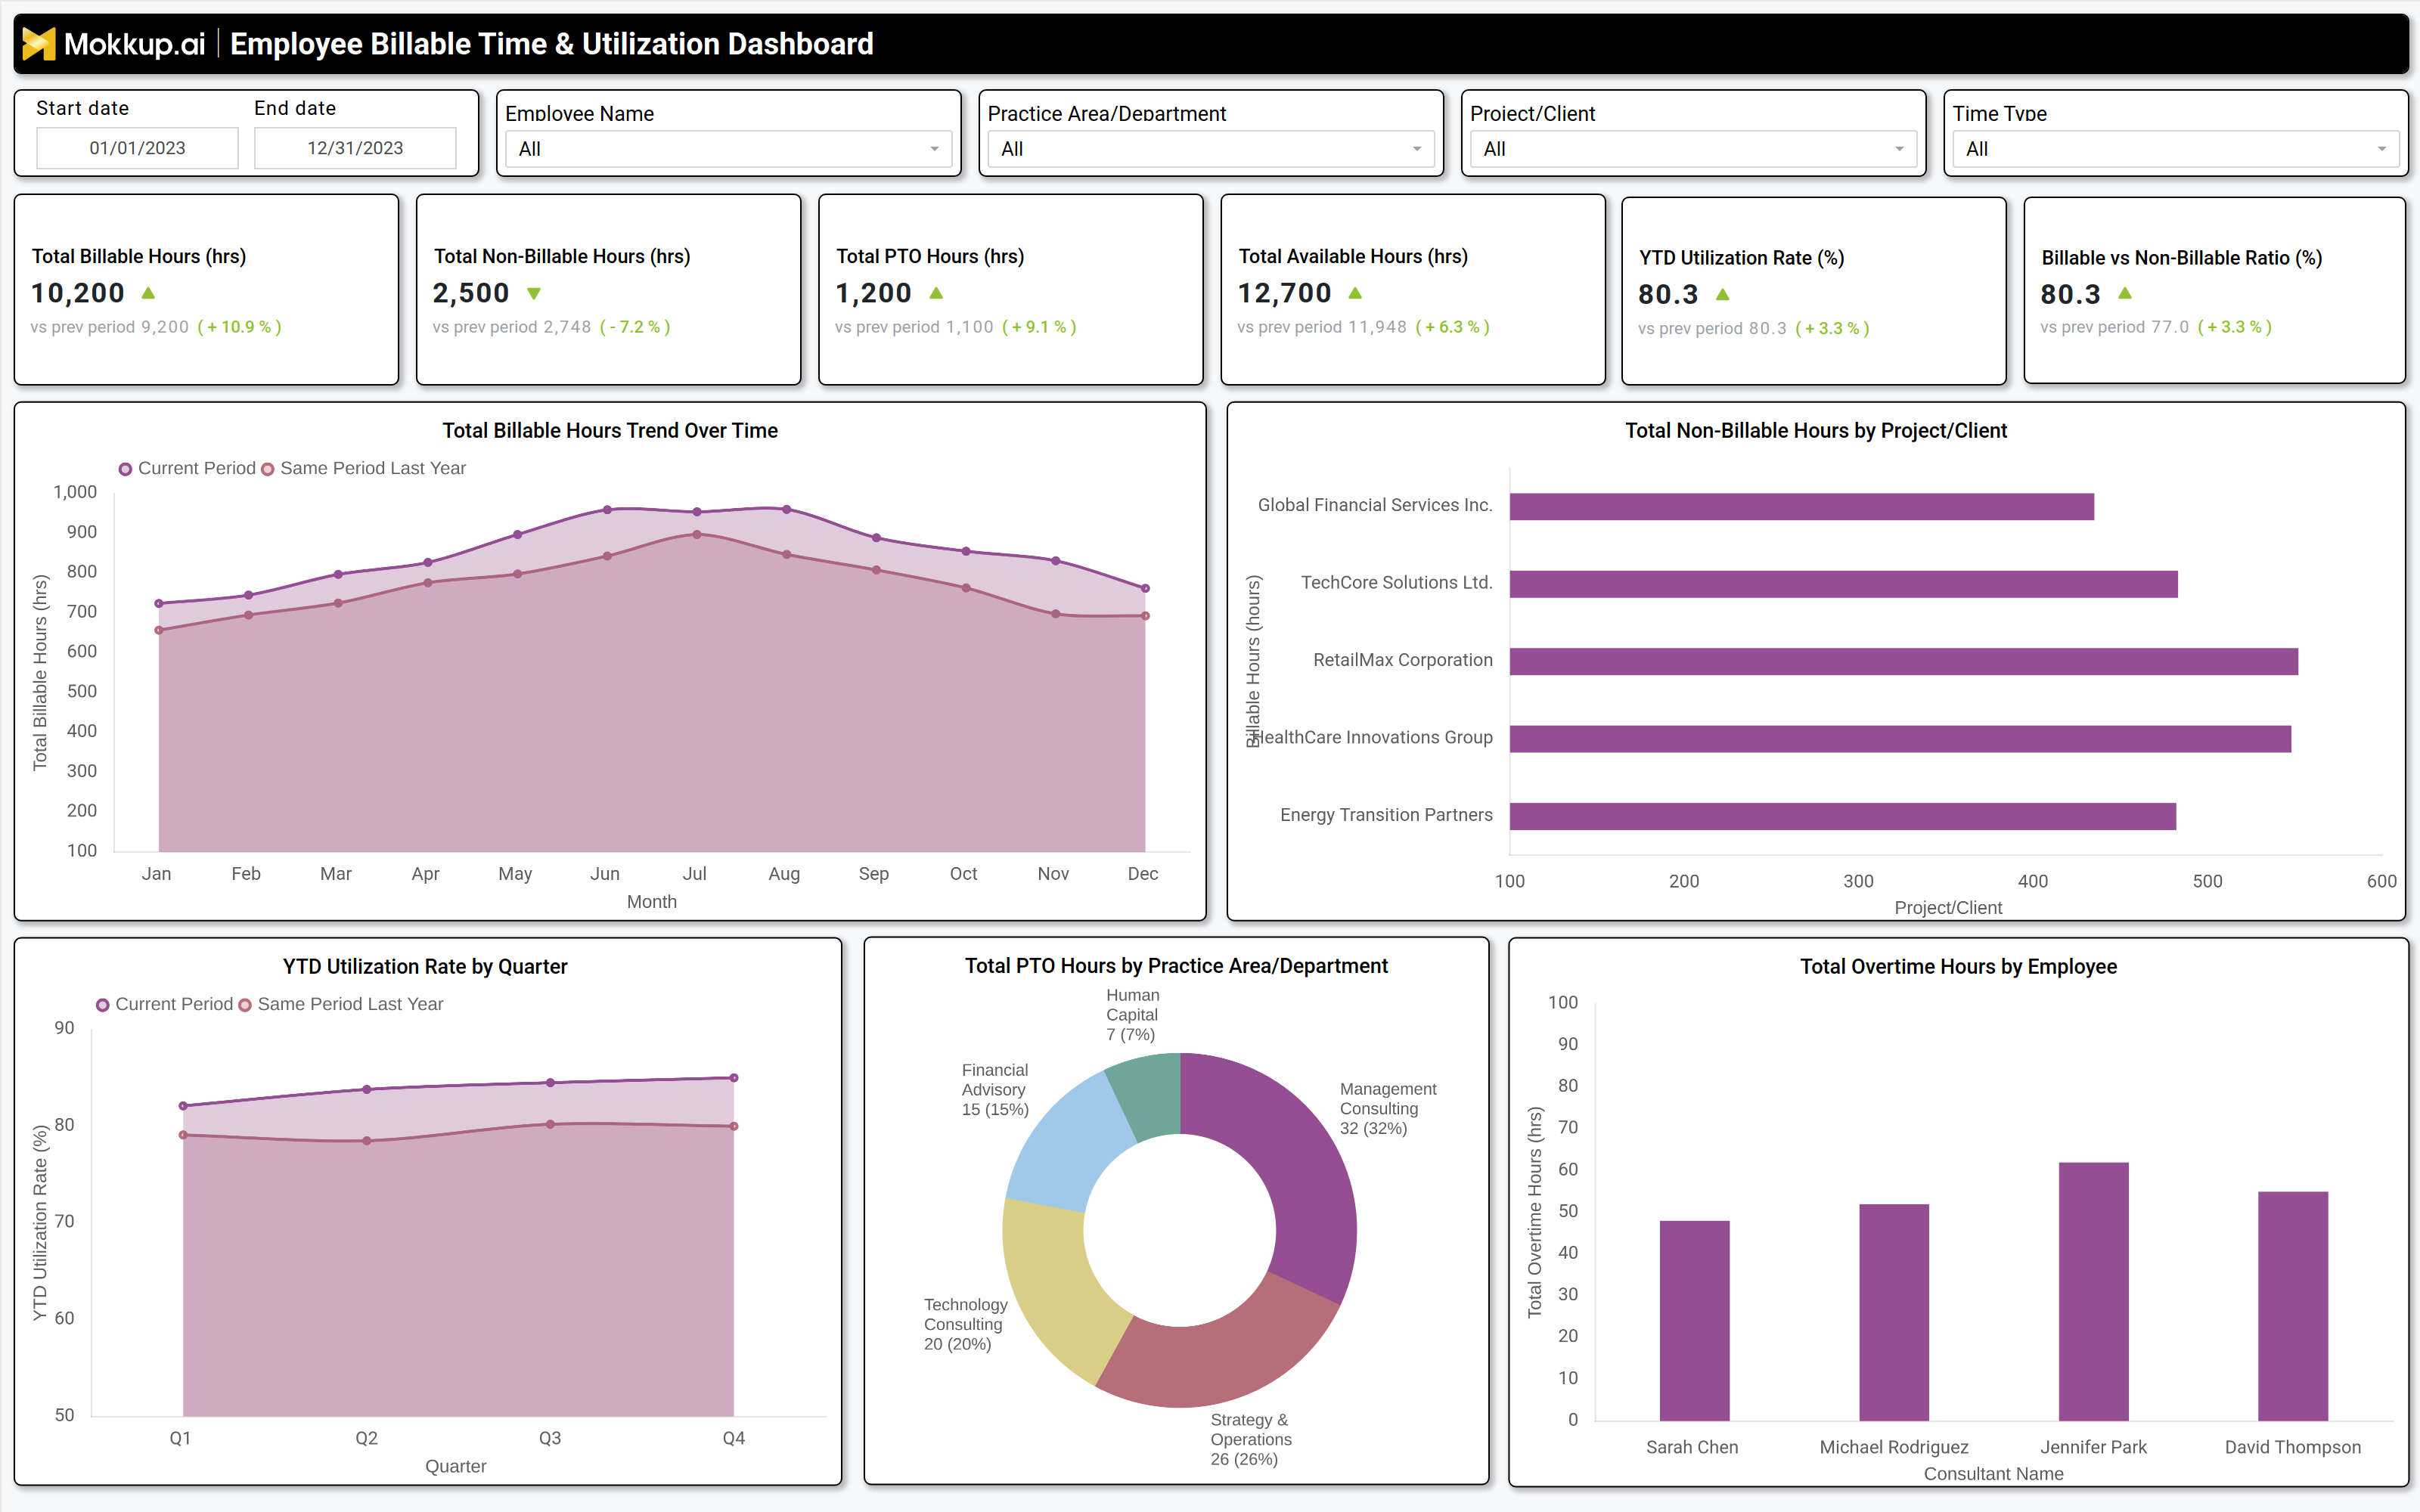
Task: Click the up arrow beside 10,200 billable hours
Action: pos(148,293)
